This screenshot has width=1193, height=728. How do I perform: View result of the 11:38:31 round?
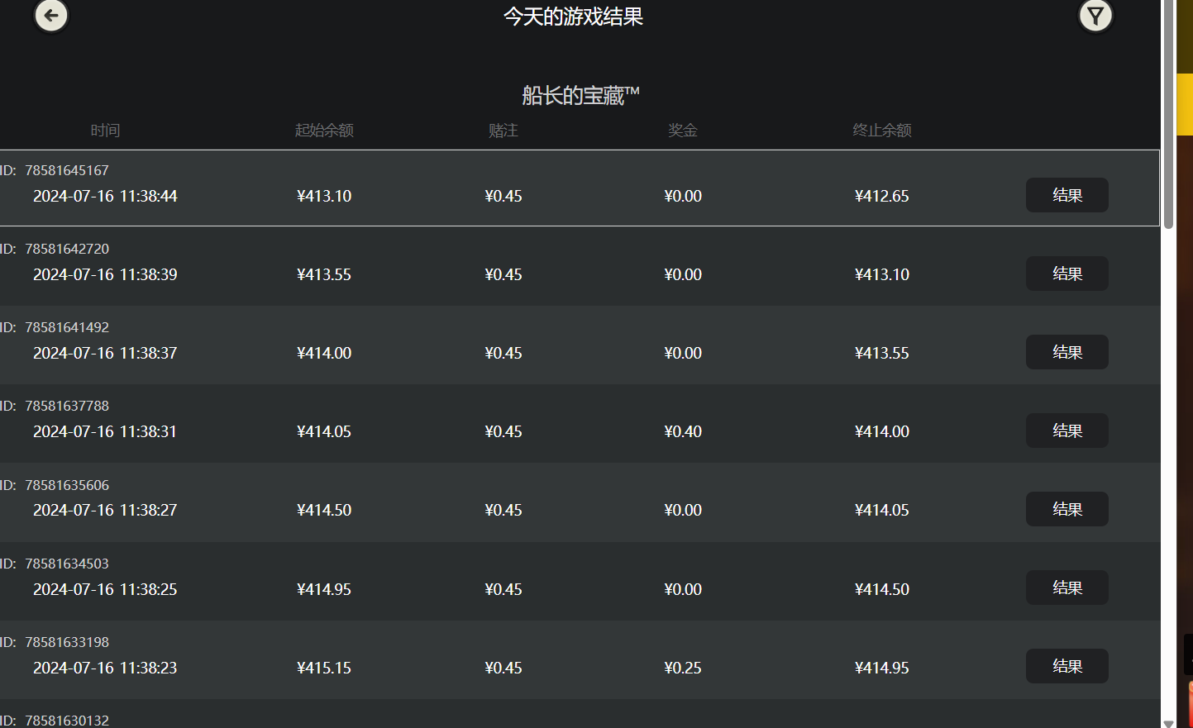(1067, 431)
